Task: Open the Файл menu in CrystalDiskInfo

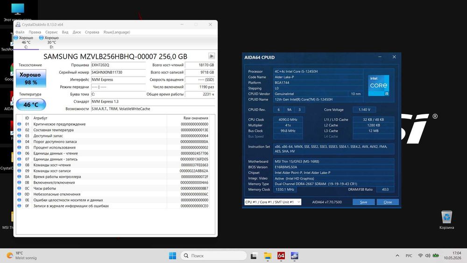Action: point(20,32)
